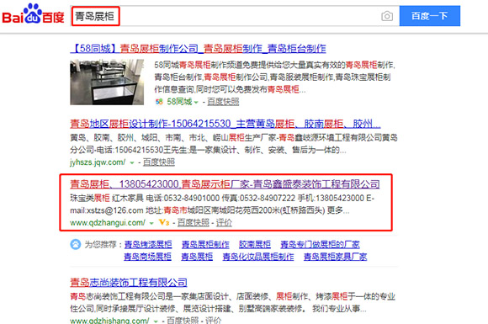
Task: Click 评价 link under qdzhangui.com result
Action: point(224,222)
